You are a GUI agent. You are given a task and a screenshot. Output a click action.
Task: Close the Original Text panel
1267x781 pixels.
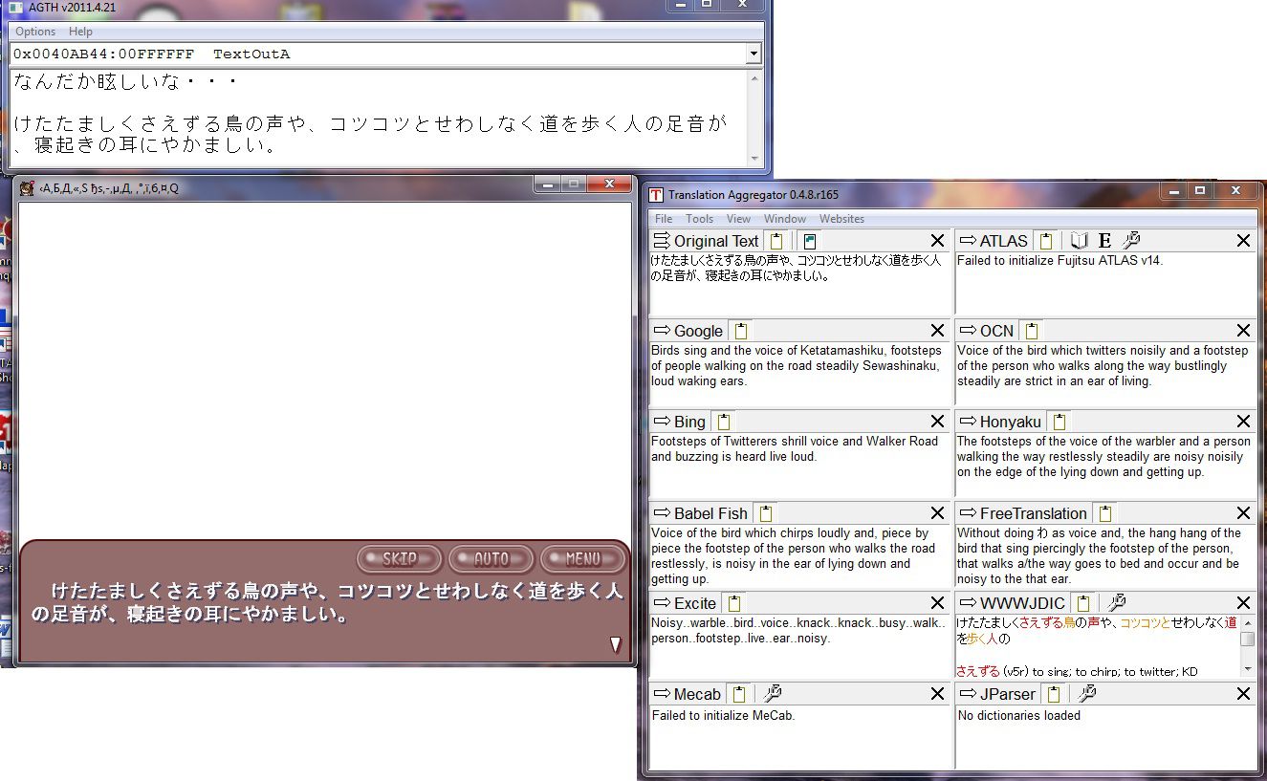[x=937, y=241]
